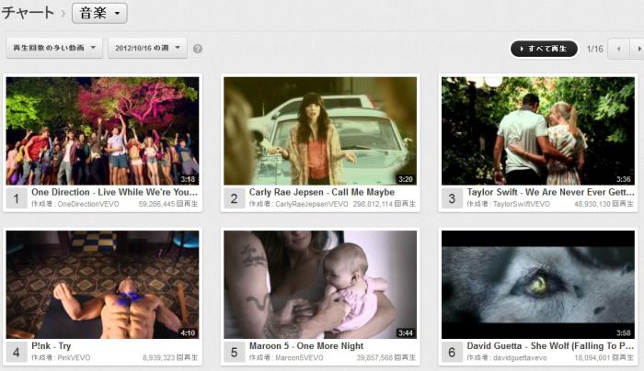Click the 298,812,114 回再生 view count
The height and width of the screenshot is (371, 644).
(384, 204)
